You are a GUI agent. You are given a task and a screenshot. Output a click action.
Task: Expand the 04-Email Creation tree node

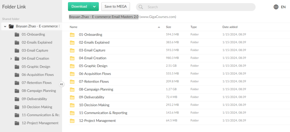tap(11, 59)
